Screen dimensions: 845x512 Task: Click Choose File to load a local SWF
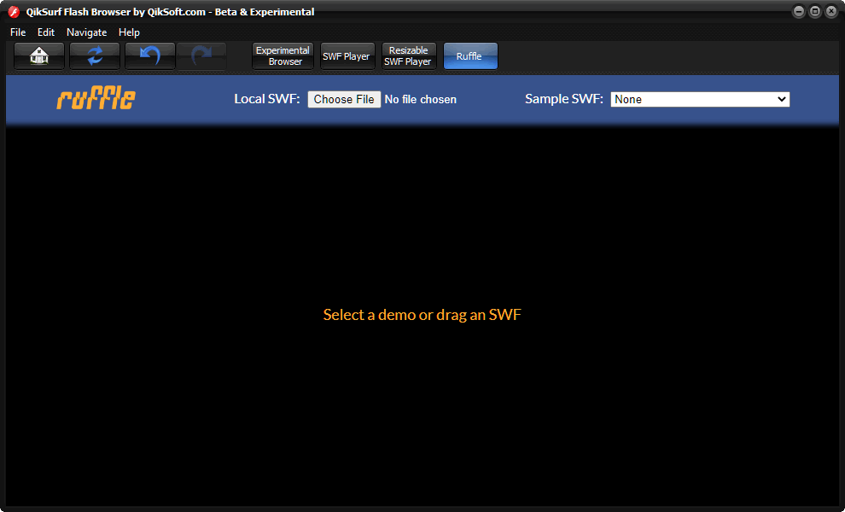pyautogui.click(x=344, y=99)
